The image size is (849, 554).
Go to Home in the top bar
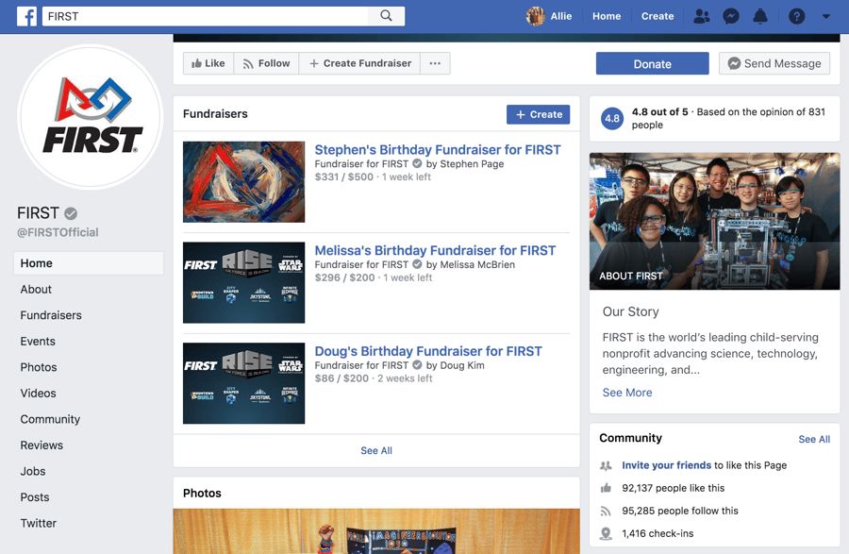click(607, 16)
